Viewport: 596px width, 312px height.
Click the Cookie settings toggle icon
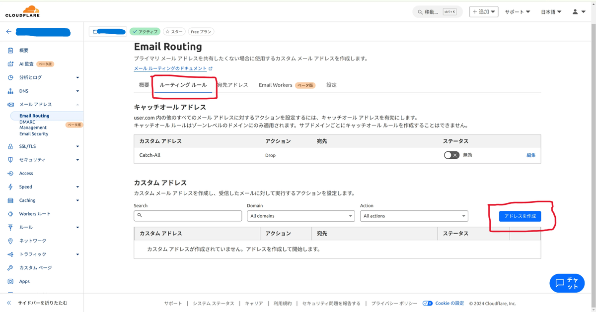point(427,303)
